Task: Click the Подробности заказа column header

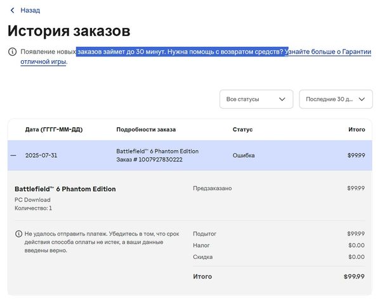Action: pos(146,129)
